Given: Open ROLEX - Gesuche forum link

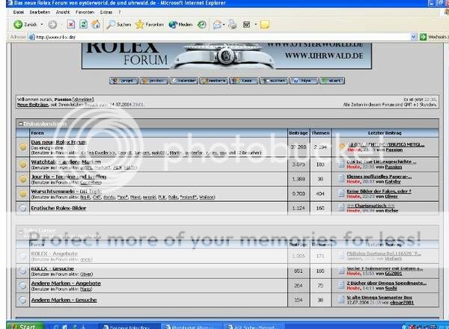Looking at the screenshot, I should tap(52, 268).
